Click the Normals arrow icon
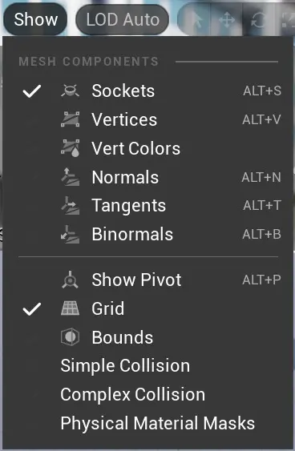The width and height of the screenshot is (295, 451). tap(71, 177)
